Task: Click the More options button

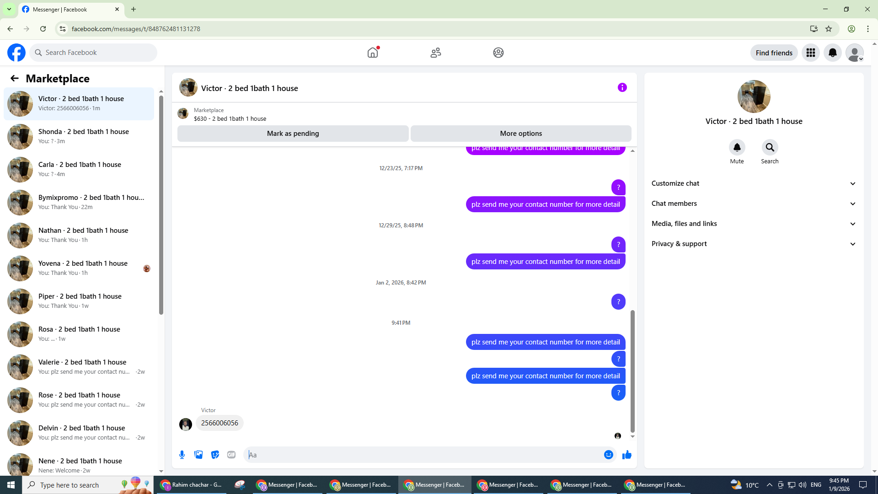Action: pyautogui.click(x=521, y=134)
